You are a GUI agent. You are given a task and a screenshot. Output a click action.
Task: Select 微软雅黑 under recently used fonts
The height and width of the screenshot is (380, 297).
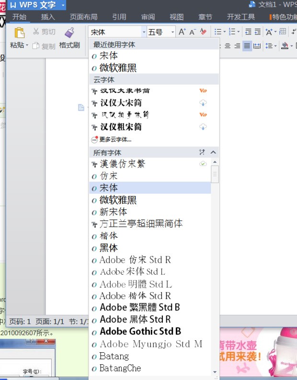[x=154, y=68]
